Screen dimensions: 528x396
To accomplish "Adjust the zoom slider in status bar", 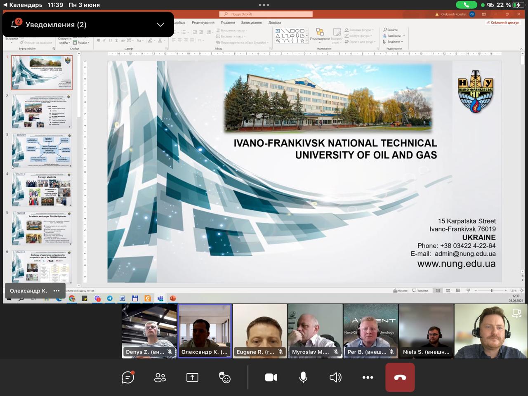I will pos(491,290).
